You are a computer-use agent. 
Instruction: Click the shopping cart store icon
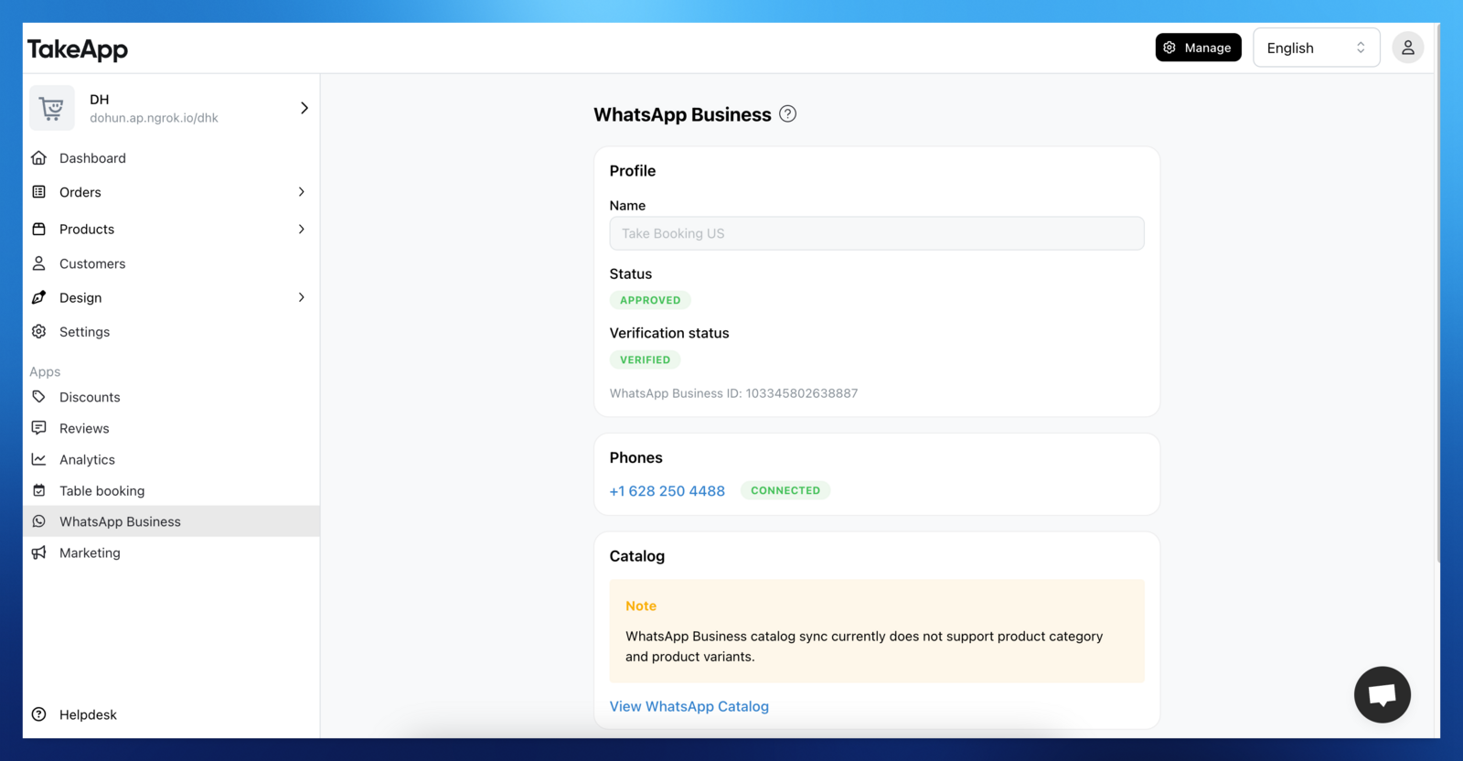52,108
